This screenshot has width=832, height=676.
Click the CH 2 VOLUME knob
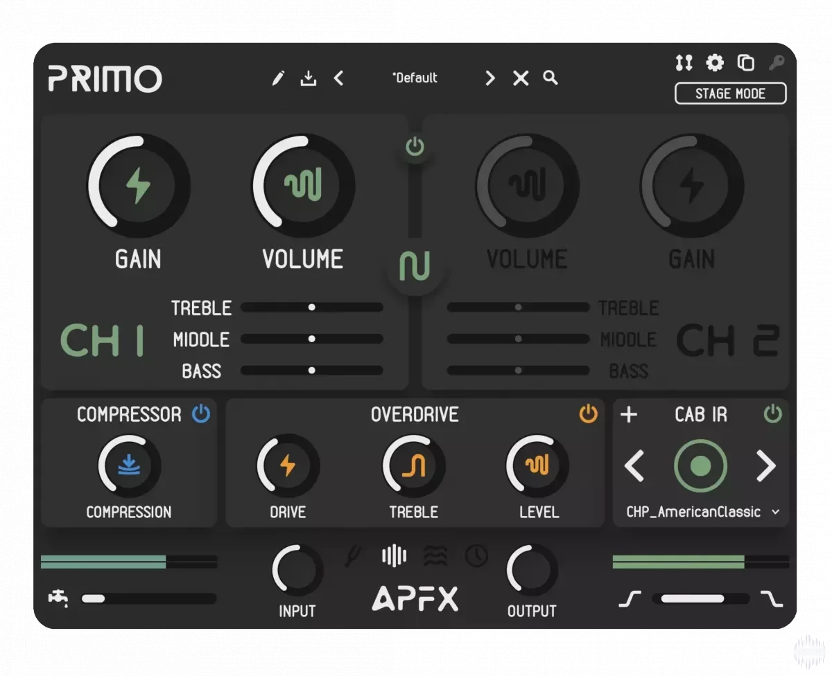pos(527,186)
